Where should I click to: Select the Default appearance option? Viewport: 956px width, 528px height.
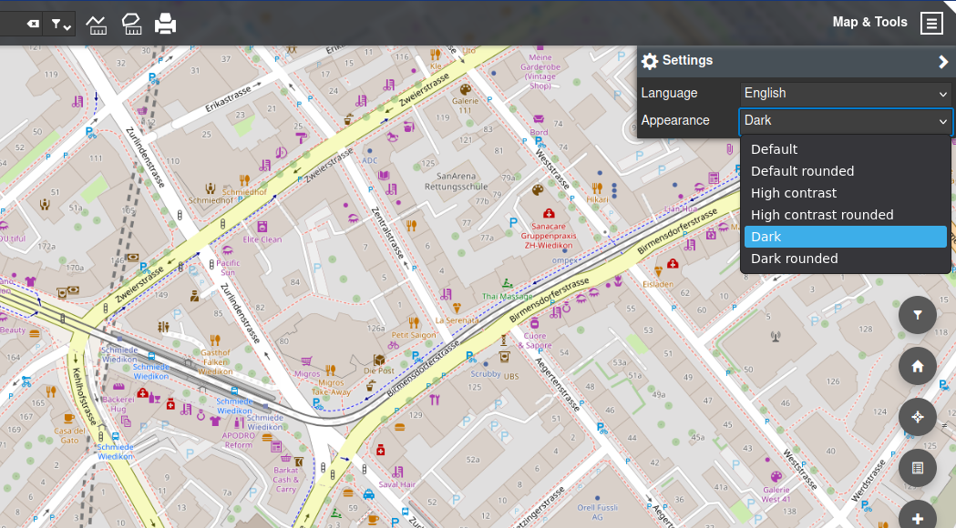[774, 149]
